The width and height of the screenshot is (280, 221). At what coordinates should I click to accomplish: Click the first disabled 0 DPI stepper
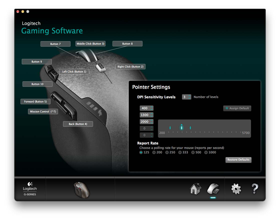tap(151, 128)
